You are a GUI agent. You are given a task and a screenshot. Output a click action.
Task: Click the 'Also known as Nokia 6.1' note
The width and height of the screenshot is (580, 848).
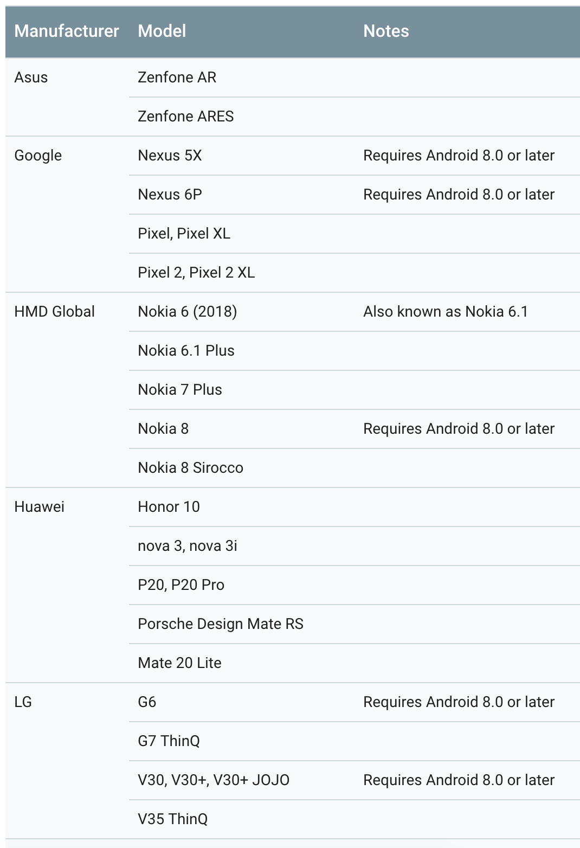[446, 312]
